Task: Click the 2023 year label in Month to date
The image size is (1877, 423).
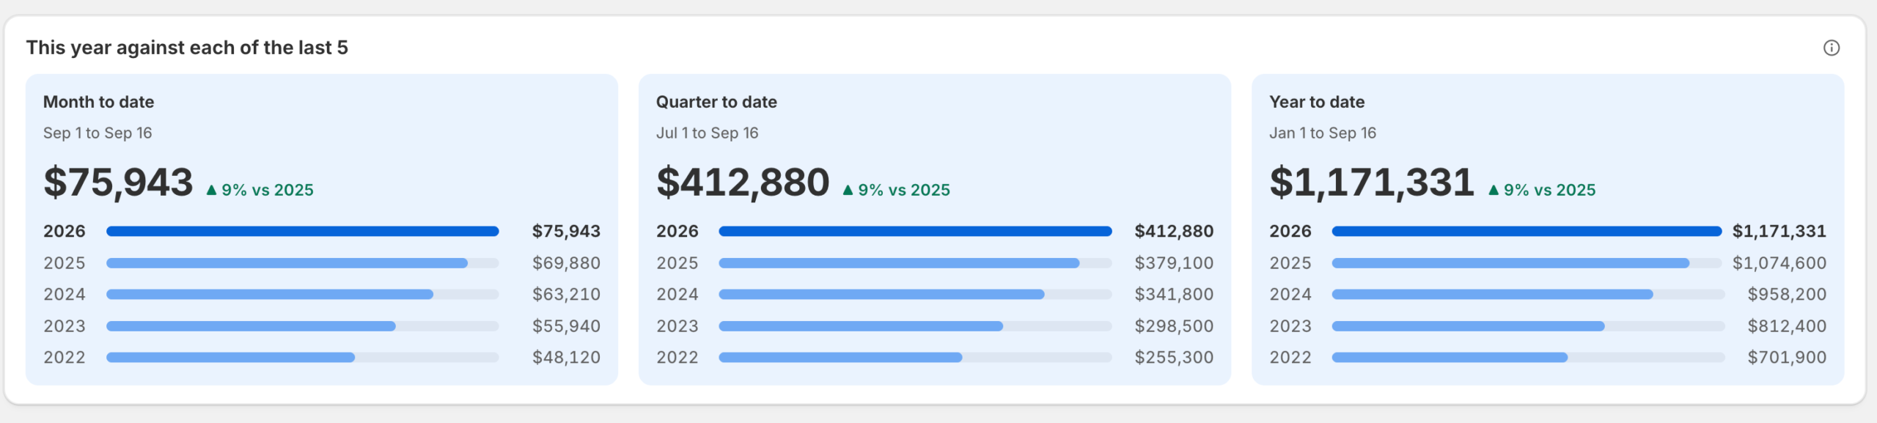Action: coord(65,325)
